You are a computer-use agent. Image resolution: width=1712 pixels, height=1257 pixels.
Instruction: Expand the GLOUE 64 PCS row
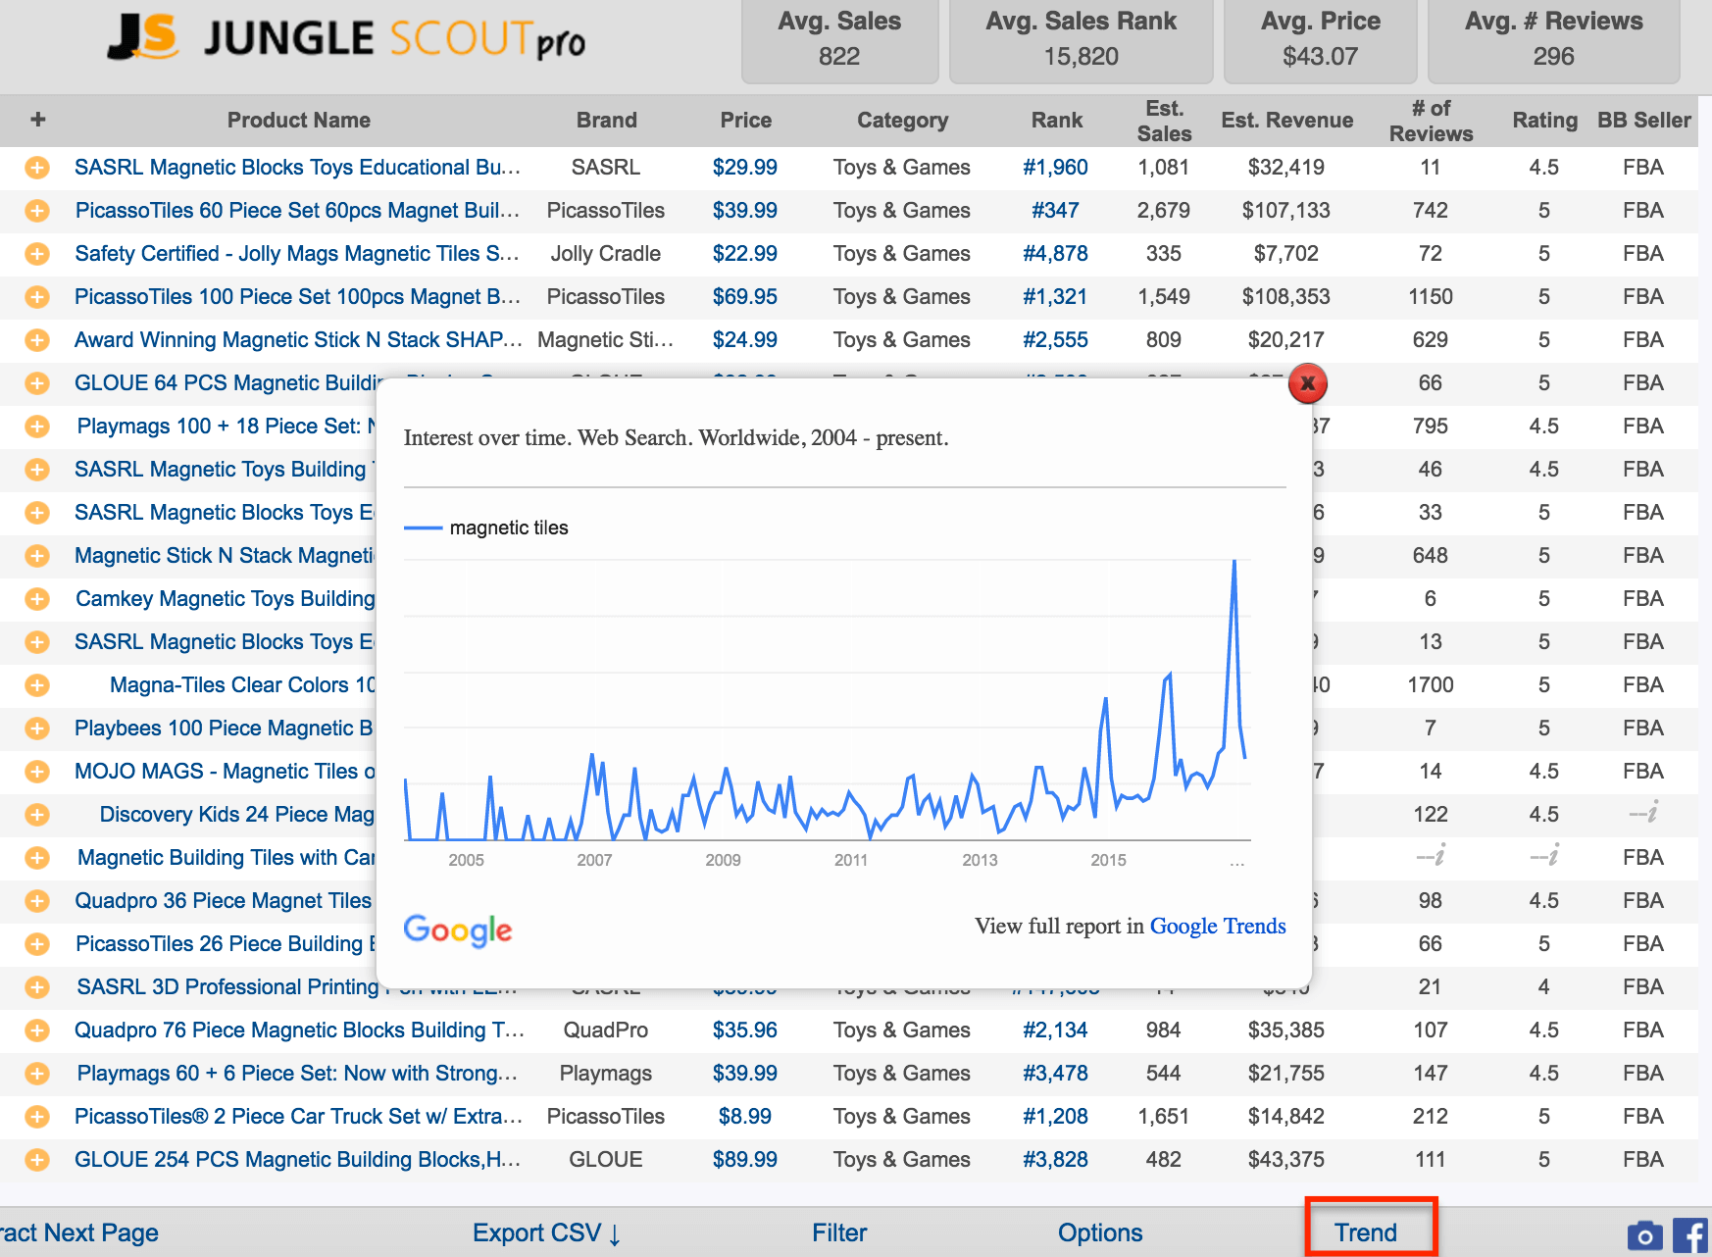pos(37,383)
